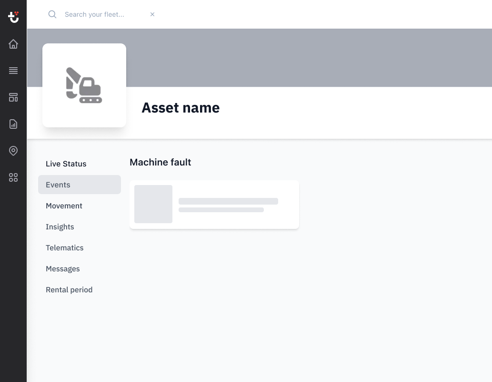Show the Insights section
Viewport: 492px width, 382px height.
coord(60,227)
